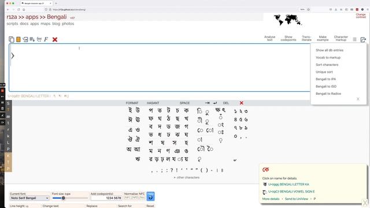Click the browser reload button

point(18,10)
